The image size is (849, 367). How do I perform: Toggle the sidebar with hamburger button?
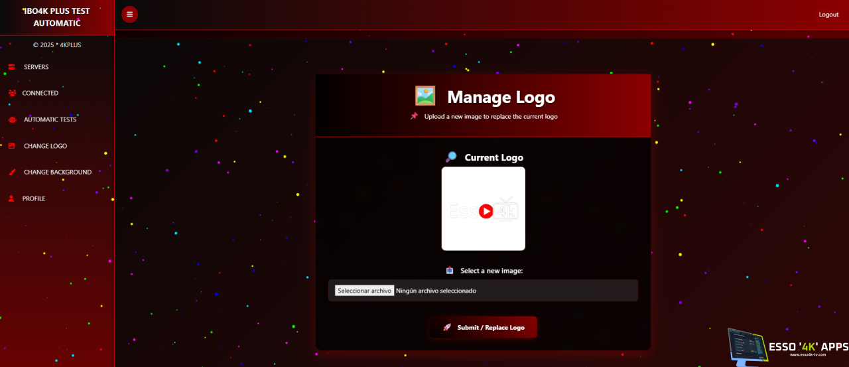tap(129, 14)
